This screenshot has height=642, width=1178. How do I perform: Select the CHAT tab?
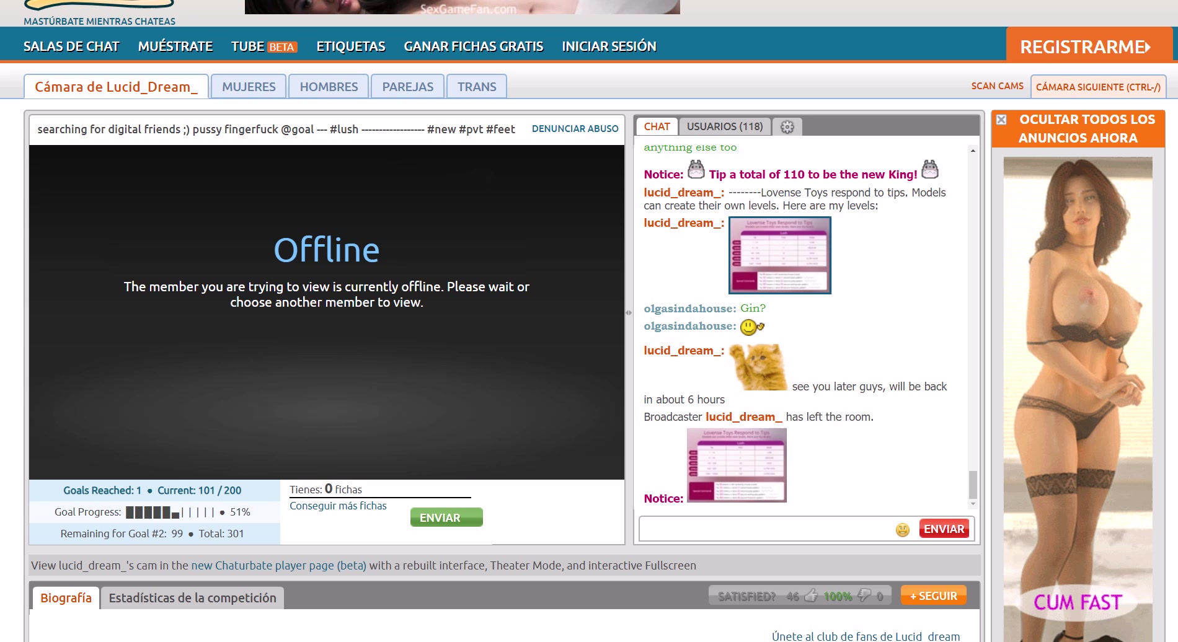pyautogui.click(x=657, y=126)
